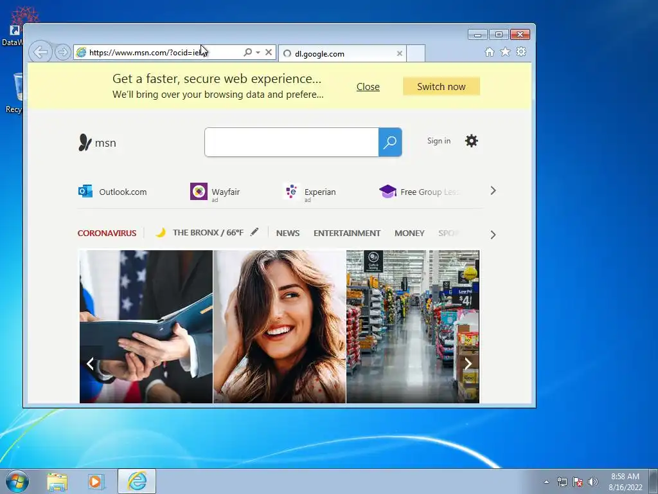Viewport: 658px width, 494px height.
Task: Open the store aisle story image
Action: tap(413, 327)
